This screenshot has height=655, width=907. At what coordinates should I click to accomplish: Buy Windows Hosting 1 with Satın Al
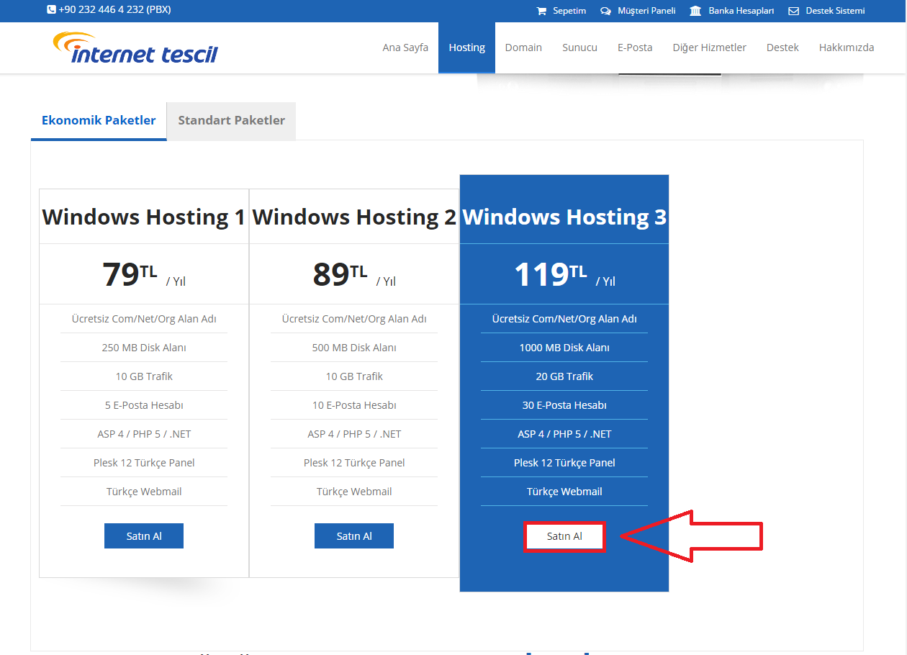click(144, 536)
